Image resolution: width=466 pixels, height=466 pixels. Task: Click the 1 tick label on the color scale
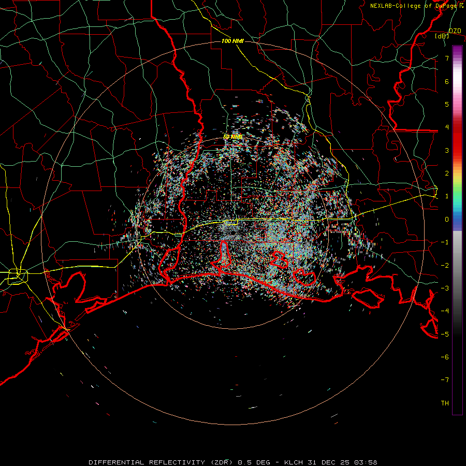tap(447, 196)
